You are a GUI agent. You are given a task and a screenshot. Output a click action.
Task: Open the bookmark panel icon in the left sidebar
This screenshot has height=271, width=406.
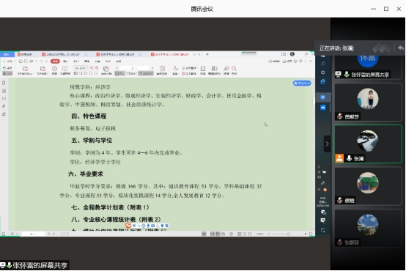4,83
